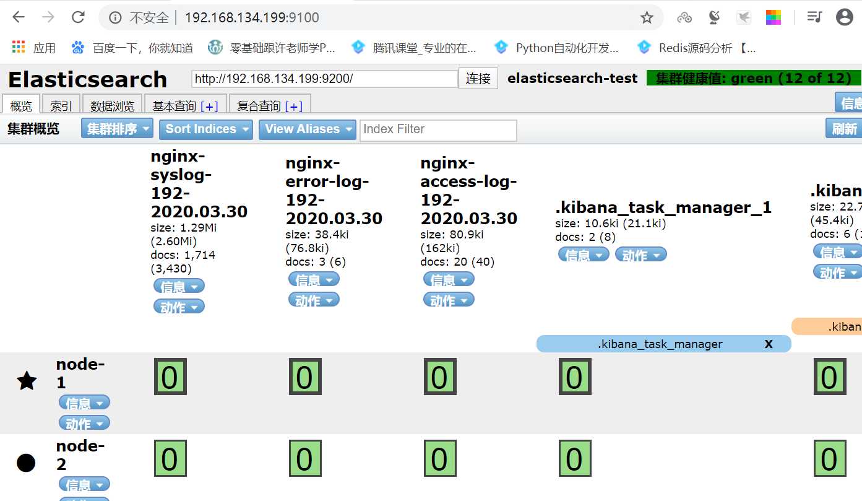Viewport: 862px width, 501px height.
Task: Click the Elasticsearch header title
Action: pyautogui.click(x=87, y=80)
